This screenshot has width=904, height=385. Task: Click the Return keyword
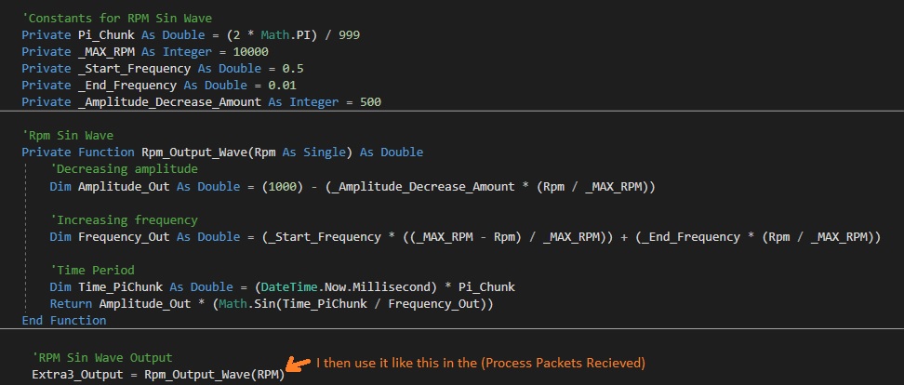tap(72, 303)
